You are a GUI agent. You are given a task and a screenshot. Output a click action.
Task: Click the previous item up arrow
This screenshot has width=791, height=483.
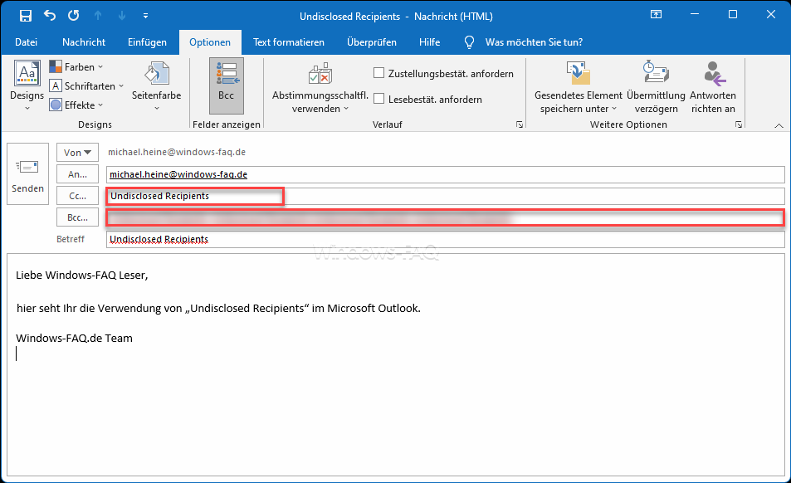[98, 16]
